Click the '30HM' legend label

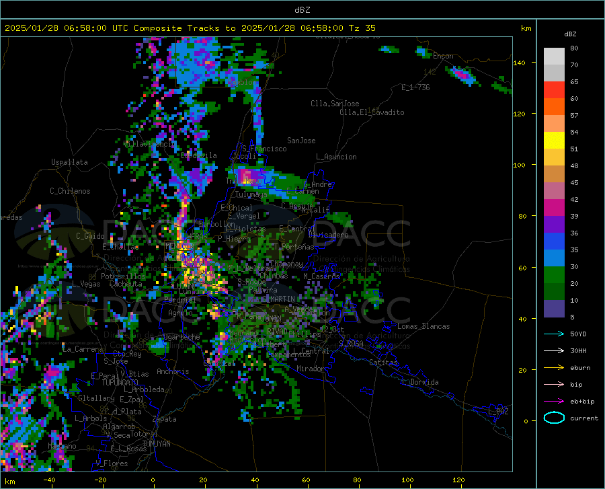coord(578,351)
